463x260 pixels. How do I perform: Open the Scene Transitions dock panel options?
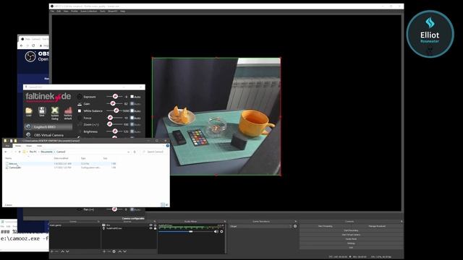[296, 222]
